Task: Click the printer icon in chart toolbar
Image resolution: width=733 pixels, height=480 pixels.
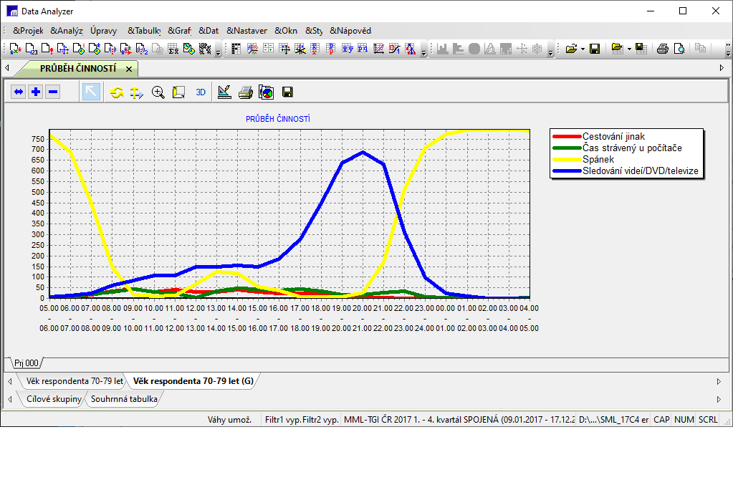Action: pos(245,92)
